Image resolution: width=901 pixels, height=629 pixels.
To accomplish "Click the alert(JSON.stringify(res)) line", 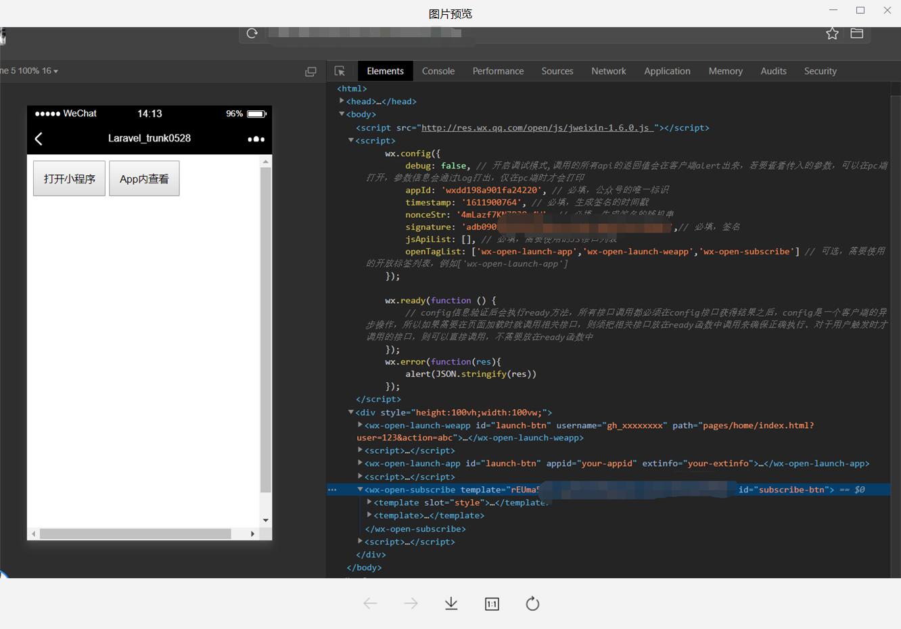I will [471, 374].
